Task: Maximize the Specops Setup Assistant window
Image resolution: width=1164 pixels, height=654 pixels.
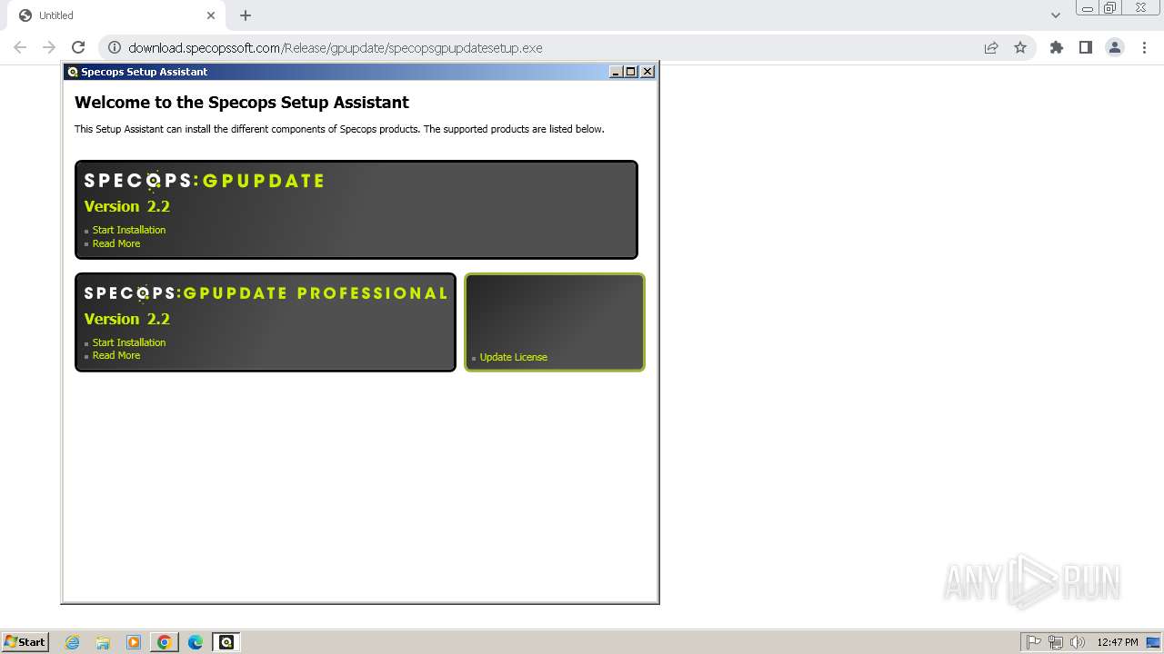Action: pos(631,72)
